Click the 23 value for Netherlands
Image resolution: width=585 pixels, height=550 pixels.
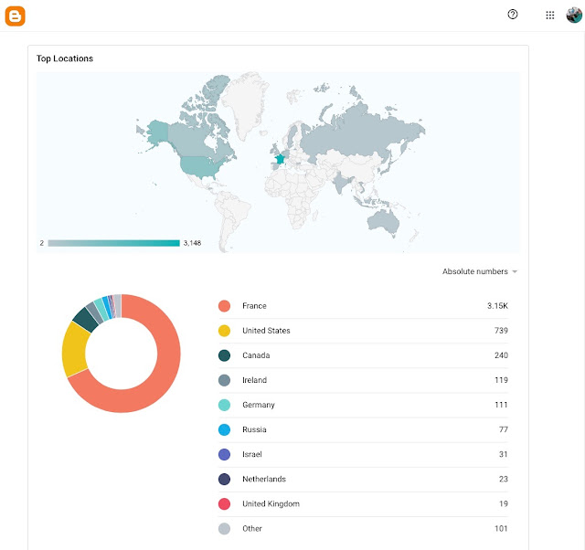[x=504, y=479]
